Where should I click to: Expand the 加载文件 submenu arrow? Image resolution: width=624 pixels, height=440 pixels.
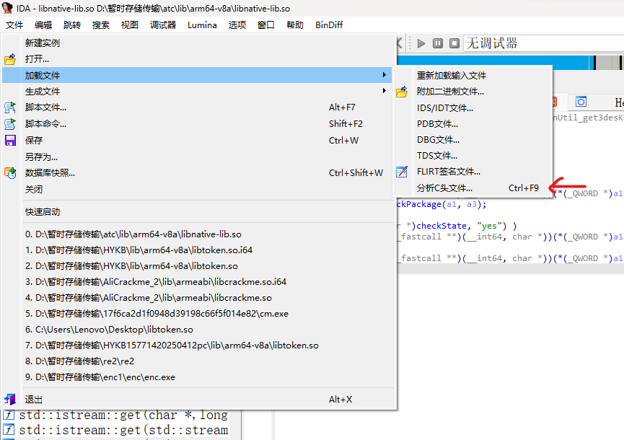(x=384, y=75)
